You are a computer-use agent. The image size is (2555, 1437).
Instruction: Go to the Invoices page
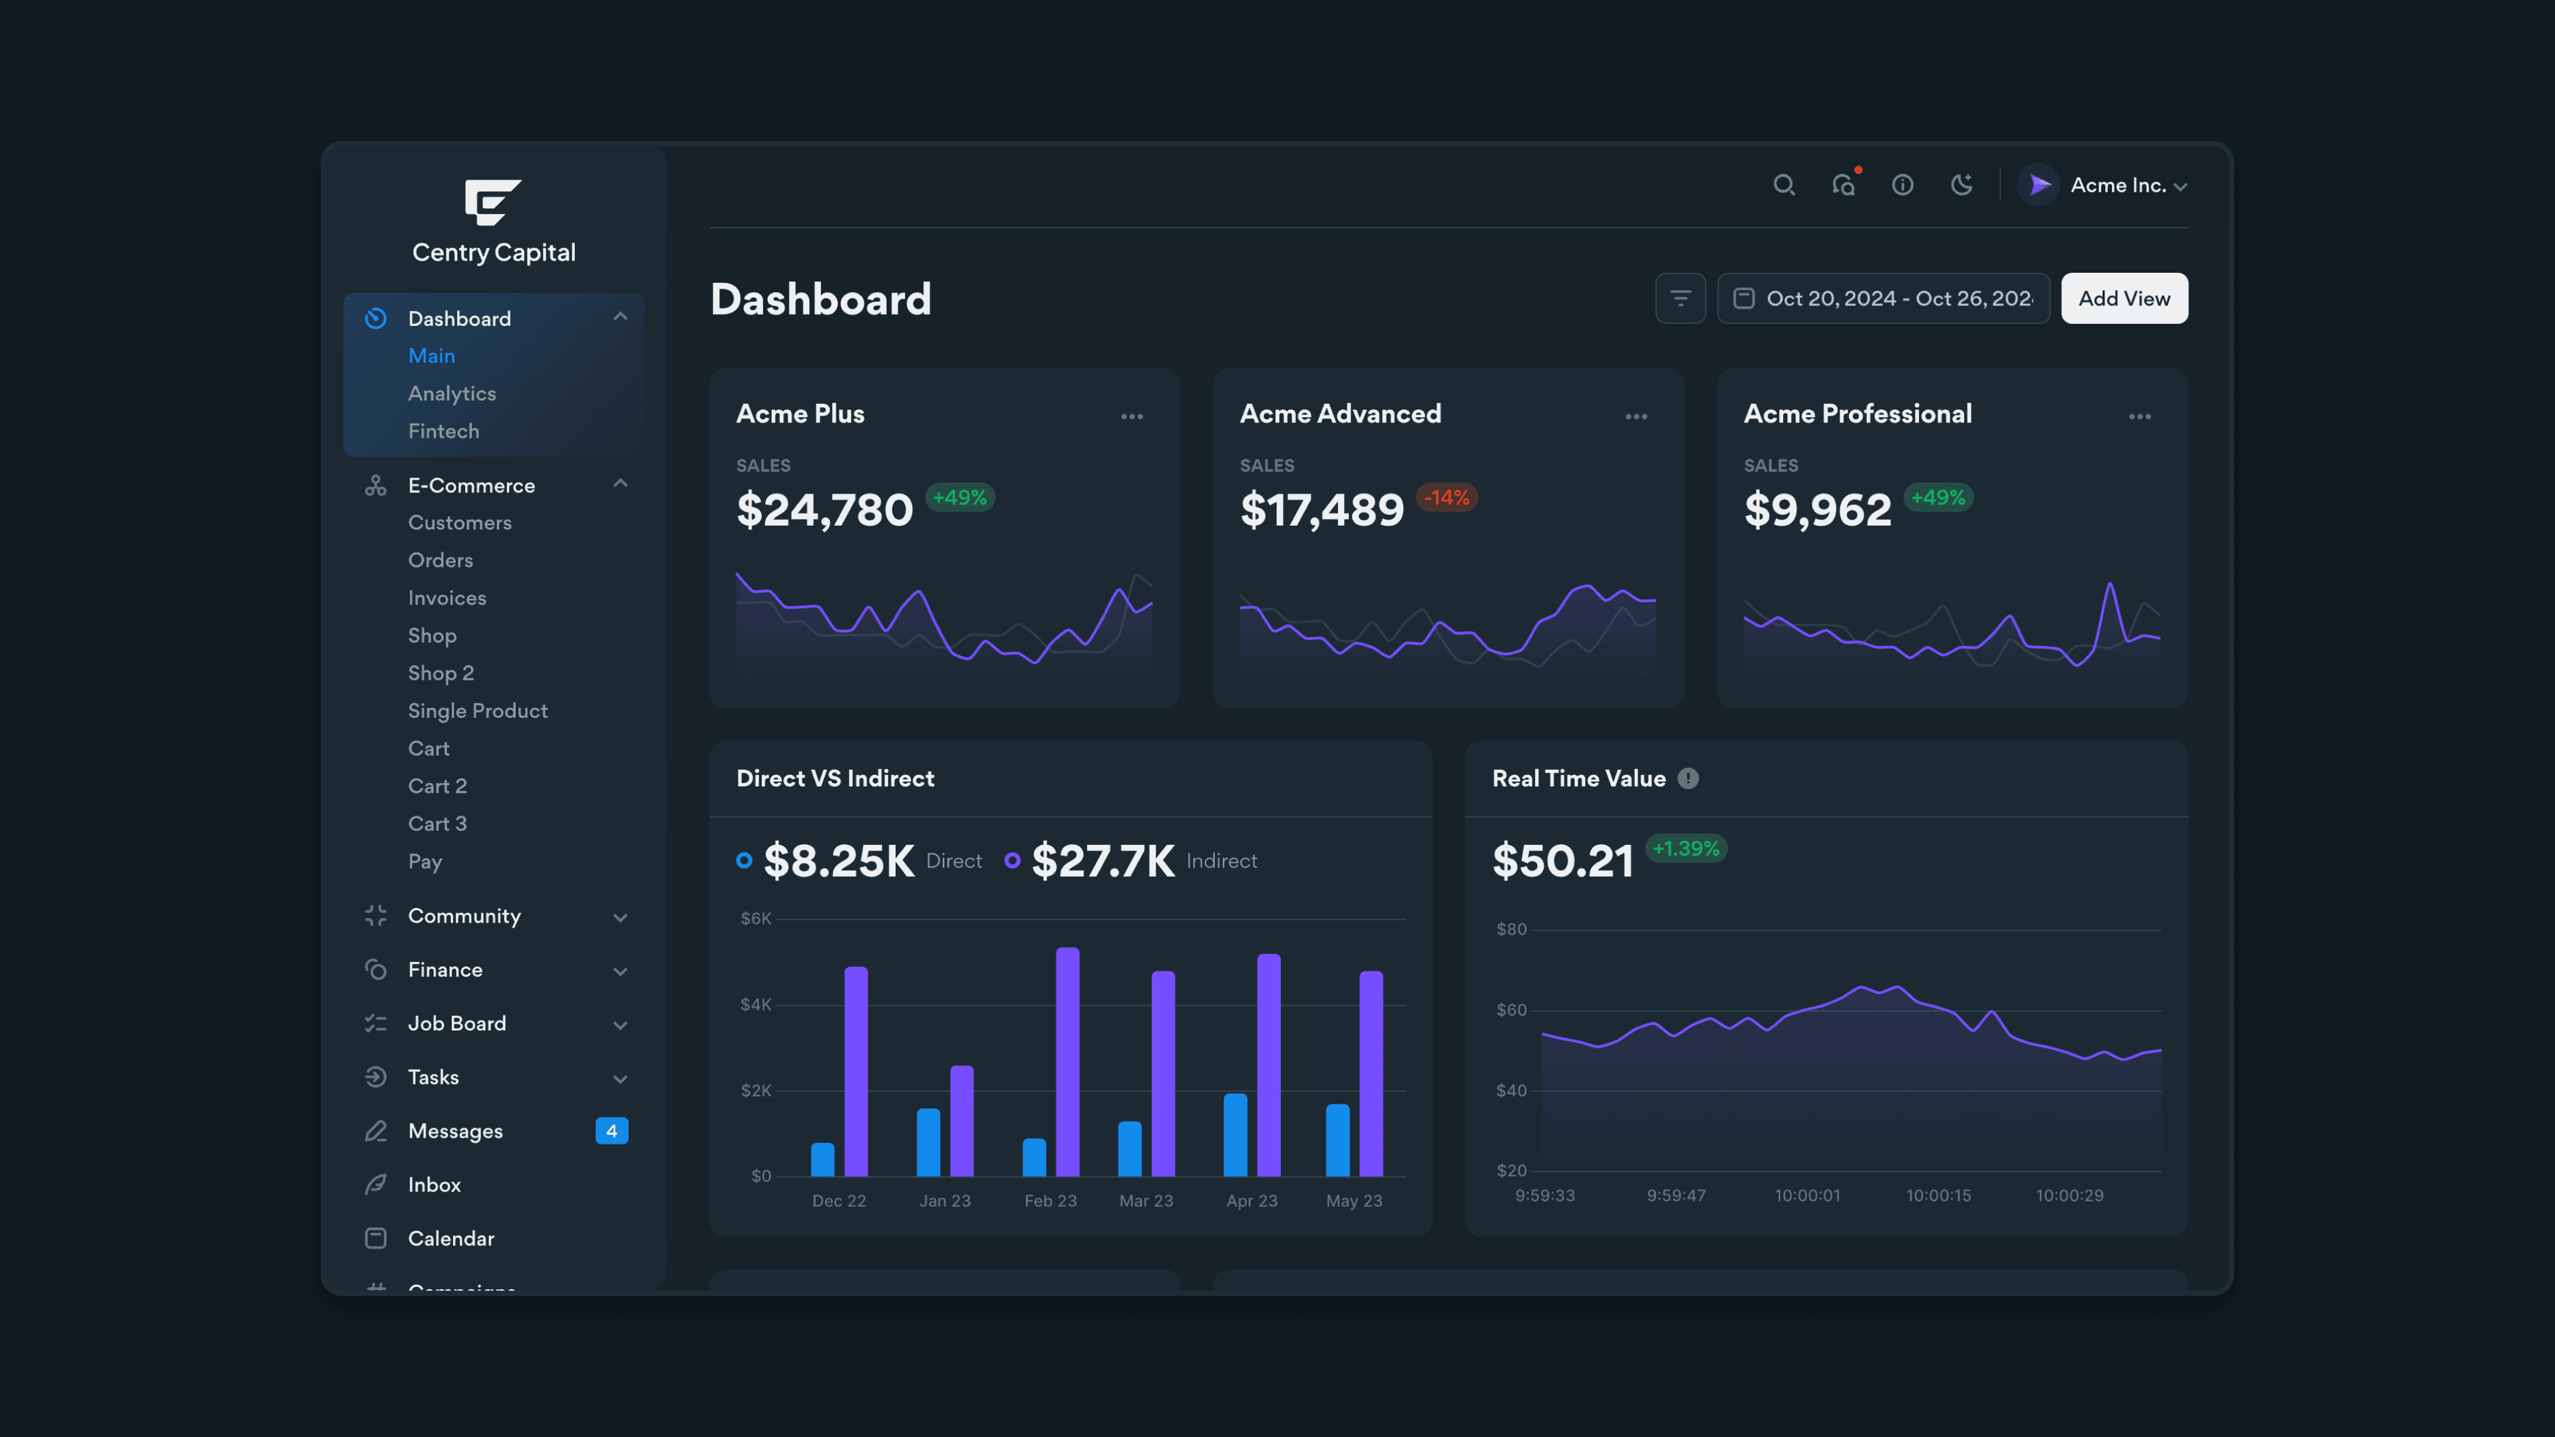(x=446, y=598)
